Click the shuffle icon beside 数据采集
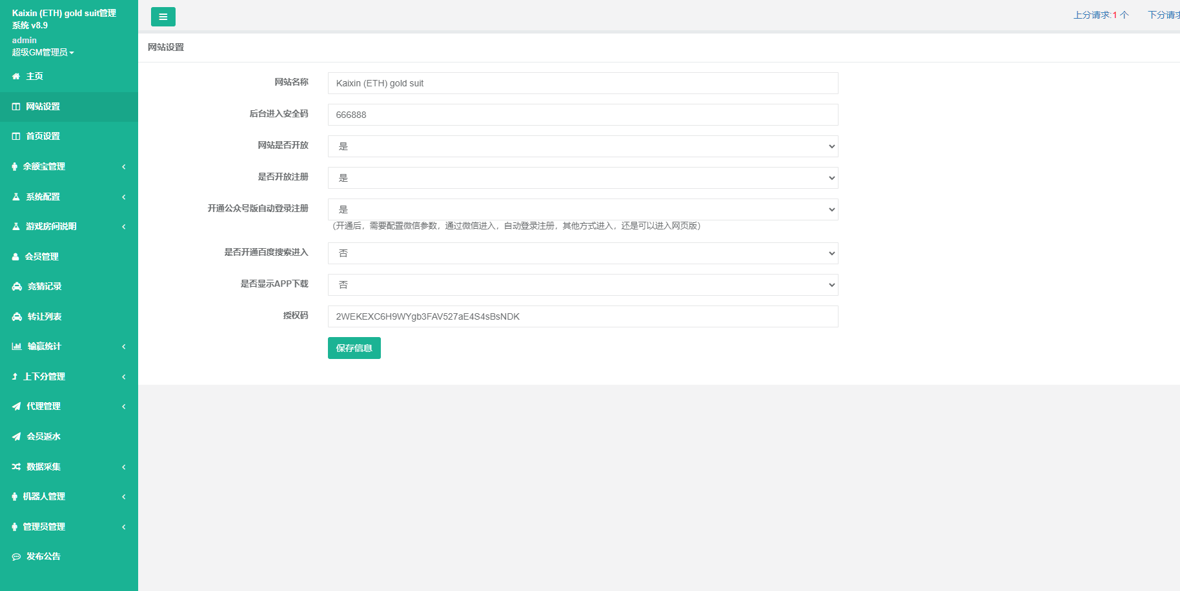This screenshot has height=591, width=1180. (x=16, y=467)
